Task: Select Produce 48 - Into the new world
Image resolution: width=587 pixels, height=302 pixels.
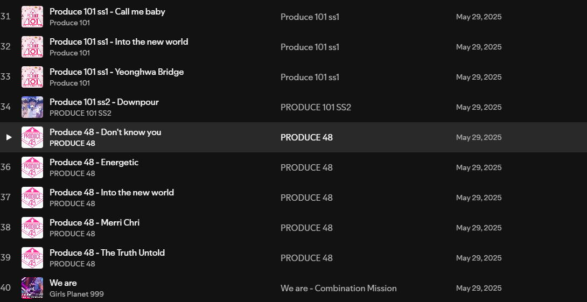Action: click(x=111, y=192)
